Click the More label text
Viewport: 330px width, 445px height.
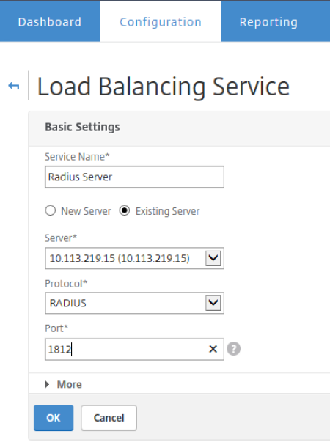click(69, 384)
